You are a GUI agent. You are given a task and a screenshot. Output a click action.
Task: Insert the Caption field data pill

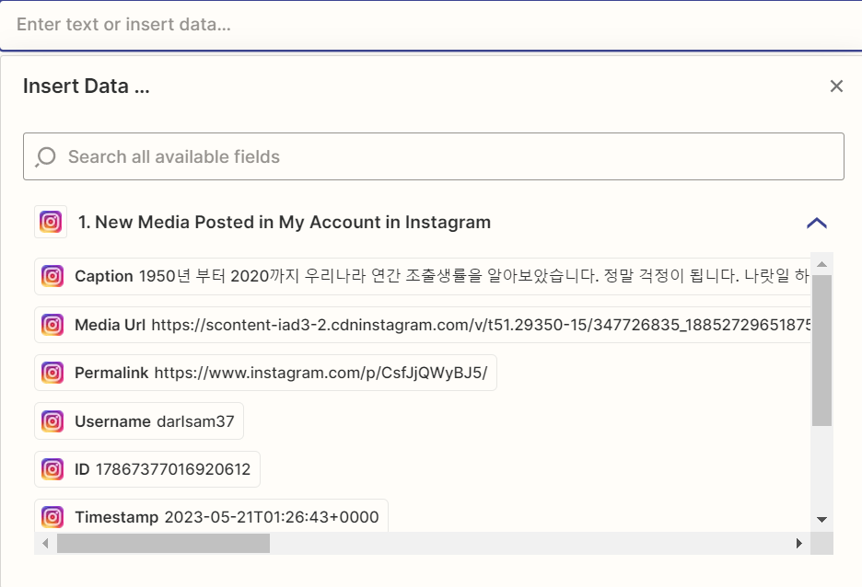pos(423,276)
